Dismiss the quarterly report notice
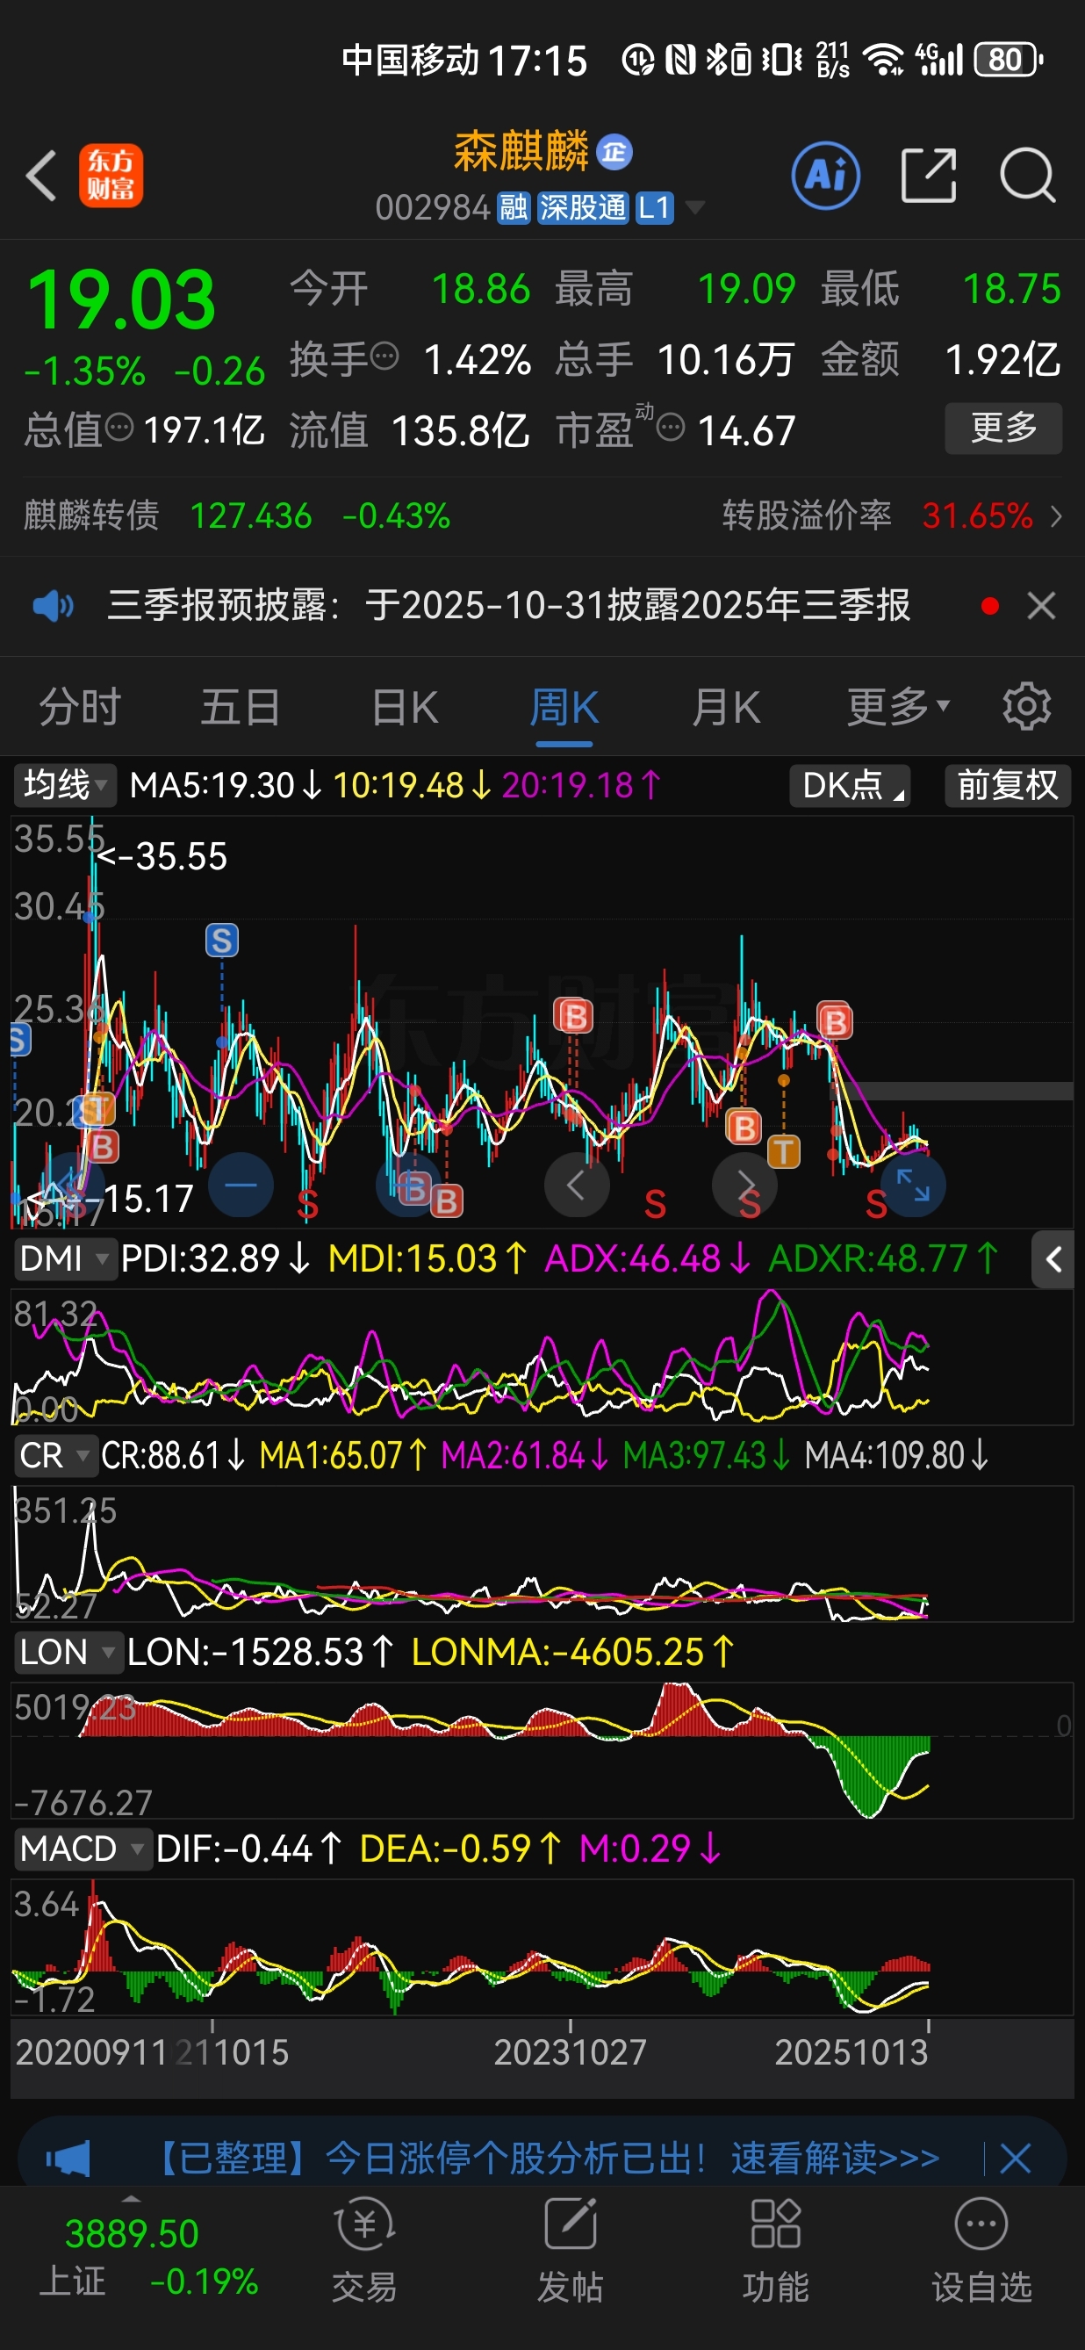 click(x=1041, y=606)
